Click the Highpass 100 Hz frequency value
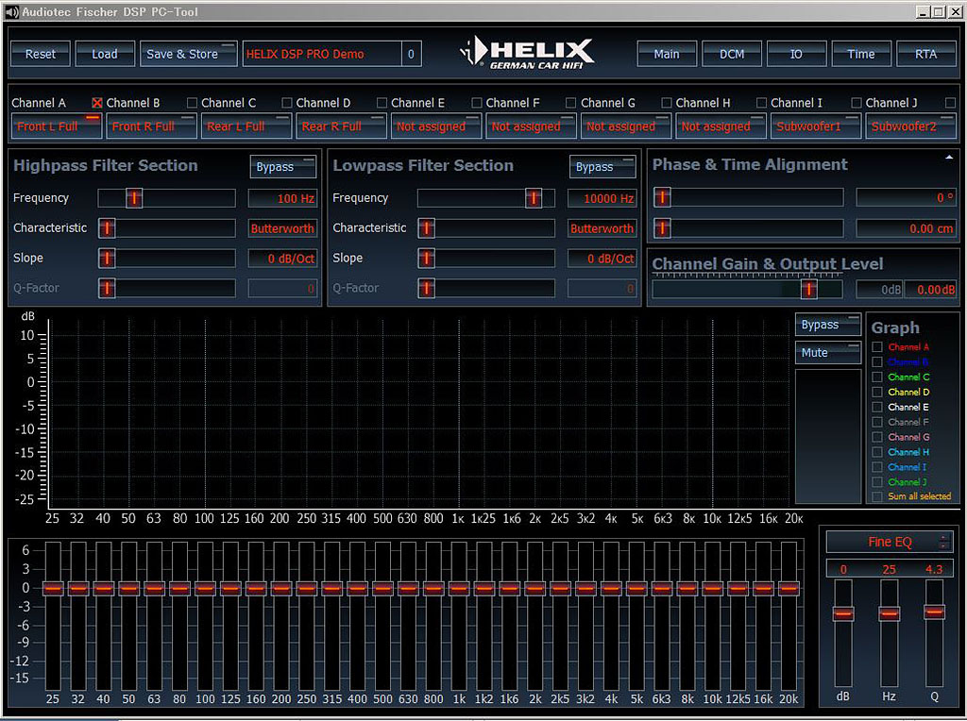This screenshot has height=721, width=967. pyautogui.click(x=283, y=198)
